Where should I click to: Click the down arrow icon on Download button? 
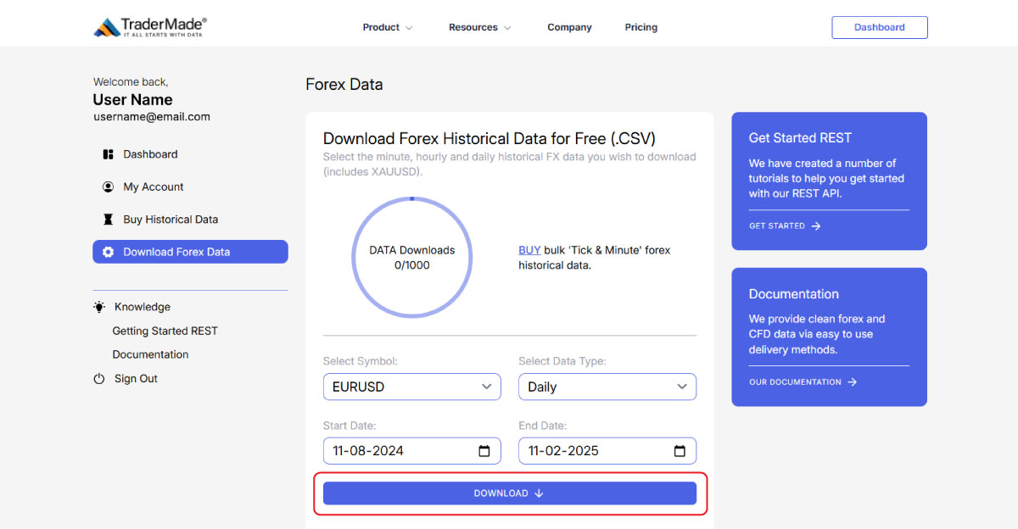pyautogui.click(x=540, y=493)
